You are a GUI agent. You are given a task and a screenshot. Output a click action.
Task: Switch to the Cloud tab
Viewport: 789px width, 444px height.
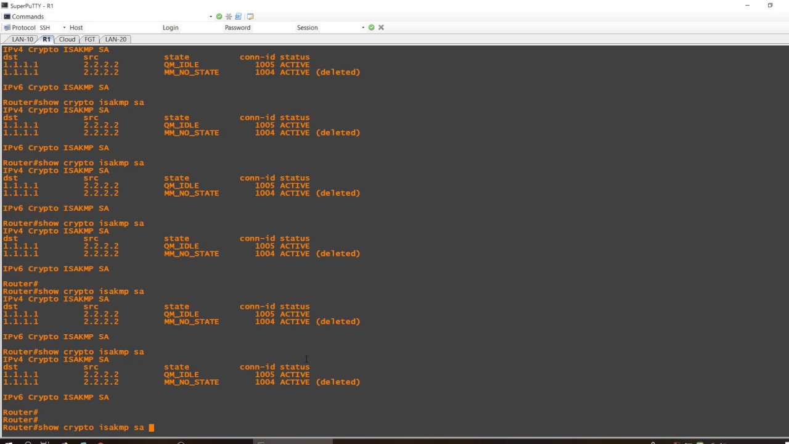click(67, 39)
